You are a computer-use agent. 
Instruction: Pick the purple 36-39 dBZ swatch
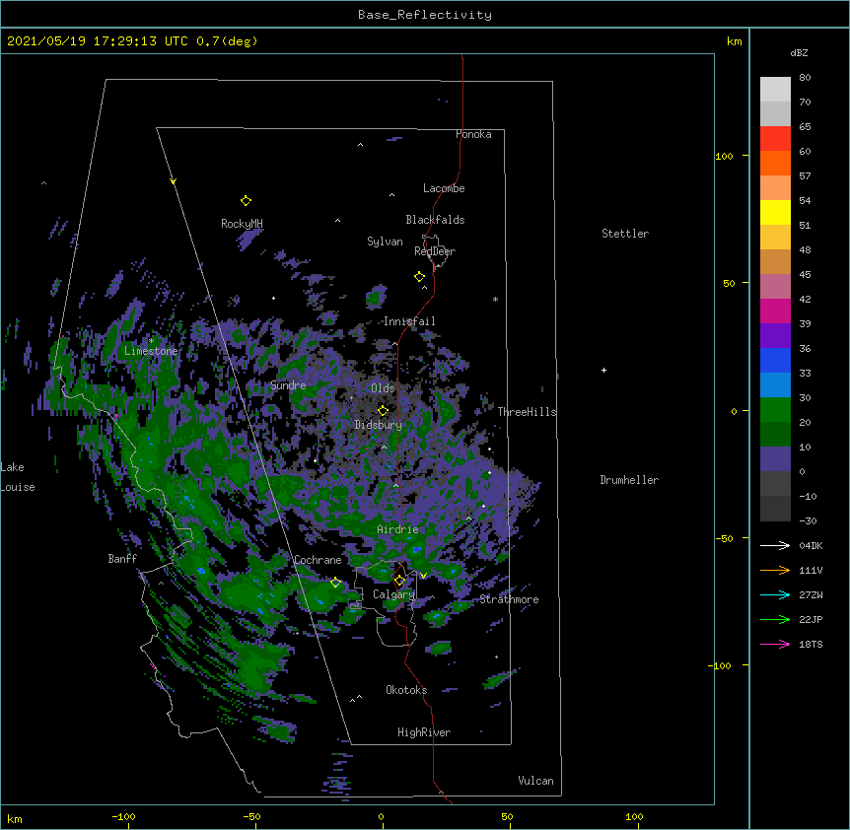click(775, 335)
